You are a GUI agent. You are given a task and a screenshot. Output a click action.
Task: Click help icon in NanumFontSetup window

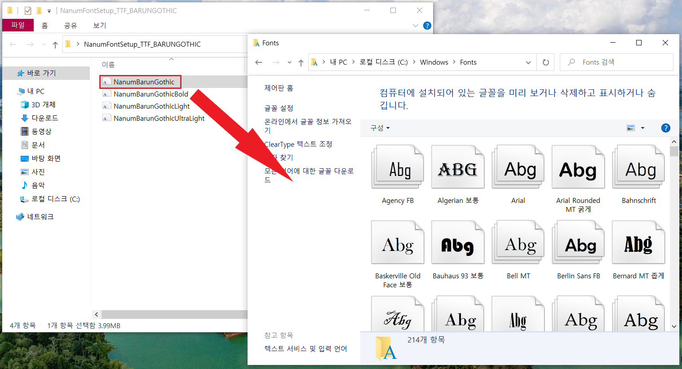(x=427, y=26)
